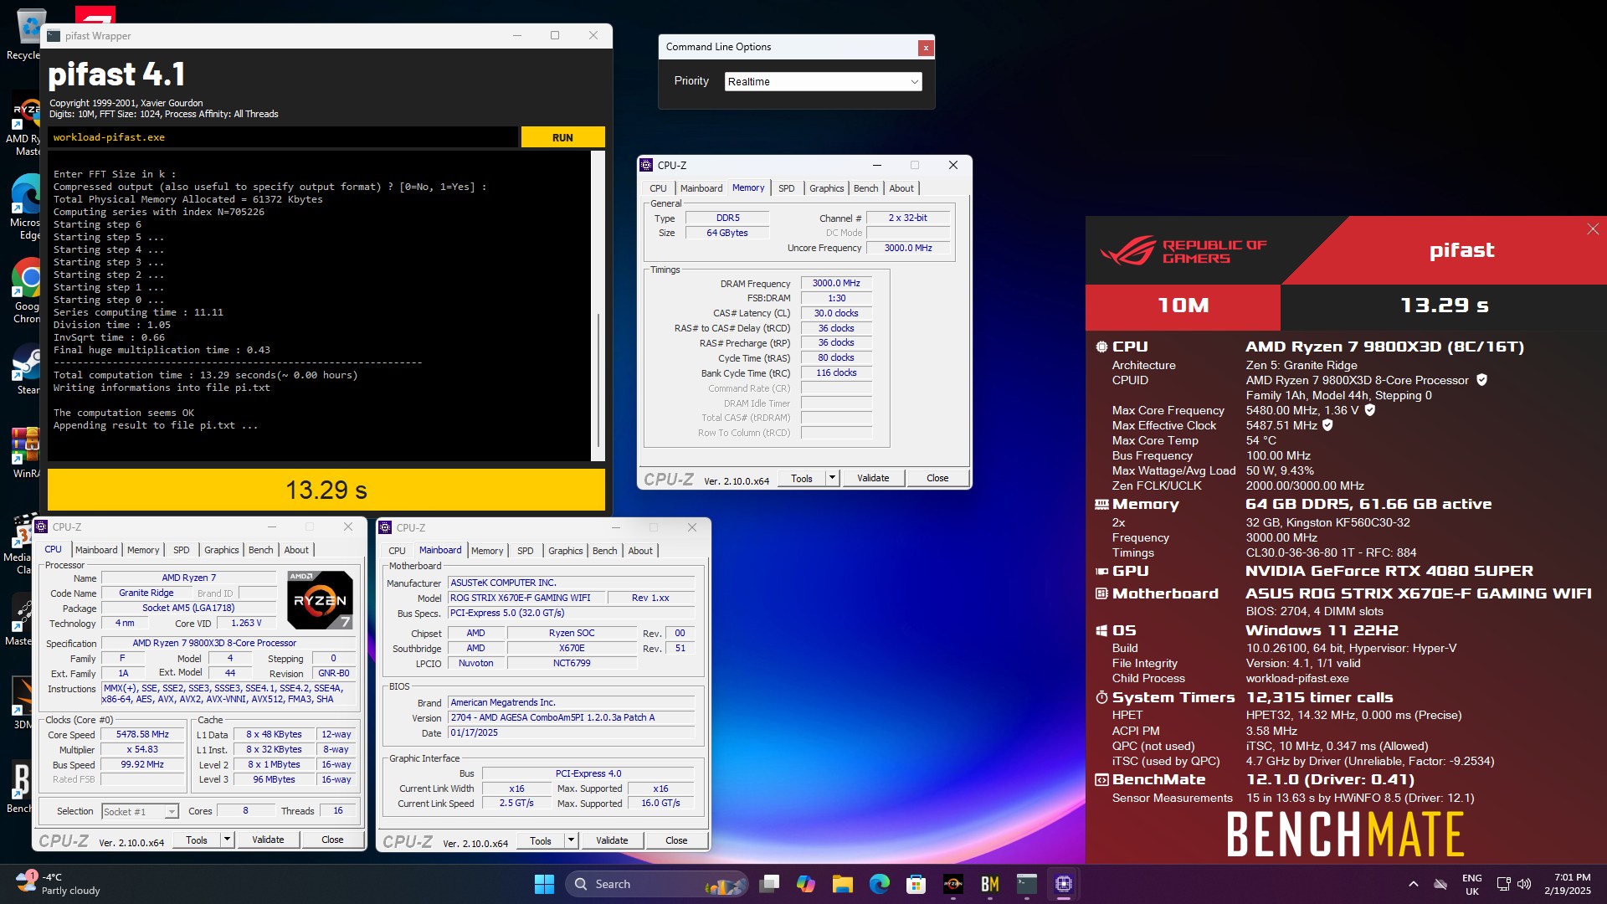The width and height of the screenshot is (1607, 904).
Task: Click the 13.29 s result bar in pifast
Action: 326,490
